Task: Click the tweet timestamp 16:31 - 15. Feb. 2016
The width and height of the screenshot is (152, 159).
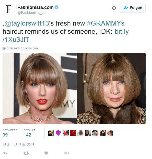Action: click(18, 145)
